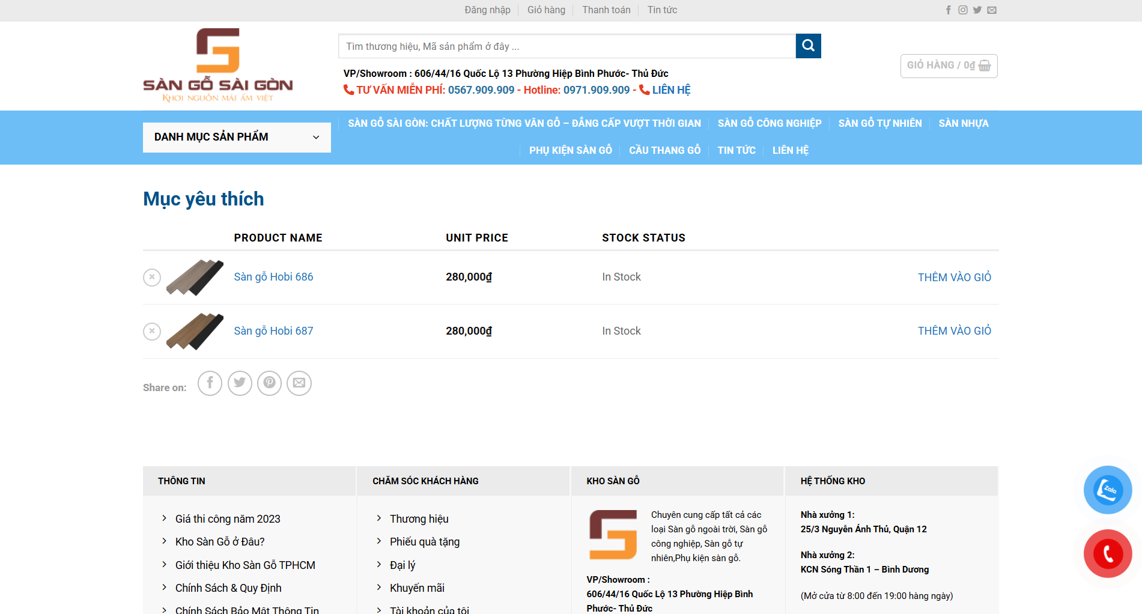Open Sàn gỗ công nghiệp menu item

tap(769, 124)
